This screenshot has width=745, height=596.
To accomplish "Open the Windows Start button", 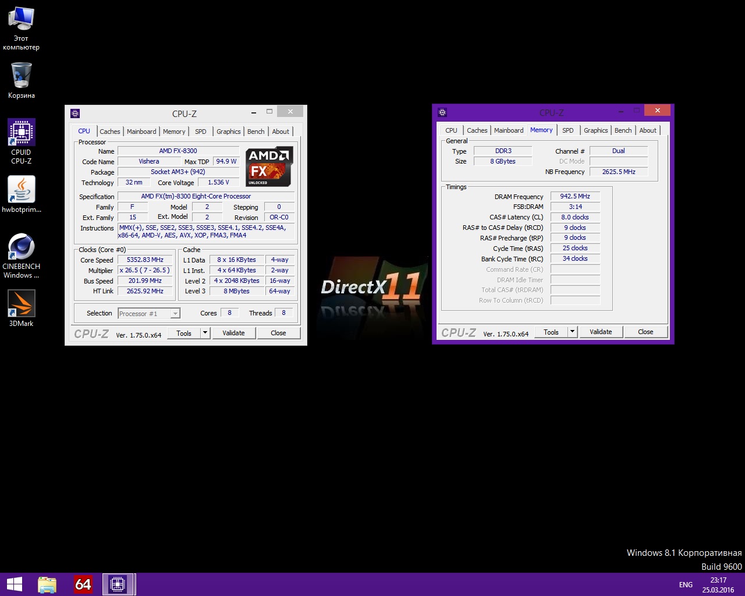I will (15, 584).
